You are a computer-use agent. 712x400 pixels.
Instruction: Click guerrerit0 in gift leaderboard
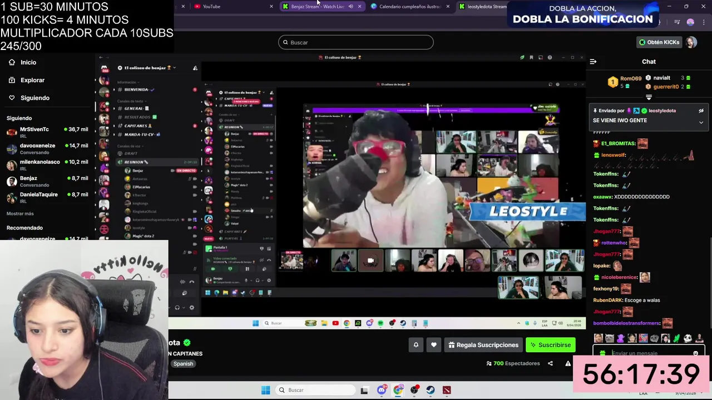666,87
